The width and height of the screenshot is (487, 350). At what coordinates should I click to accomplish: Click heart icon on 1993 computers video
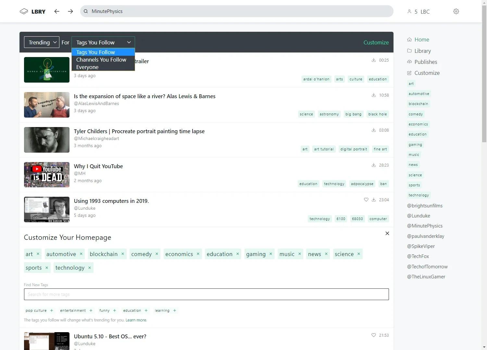[x=366, y=200]
